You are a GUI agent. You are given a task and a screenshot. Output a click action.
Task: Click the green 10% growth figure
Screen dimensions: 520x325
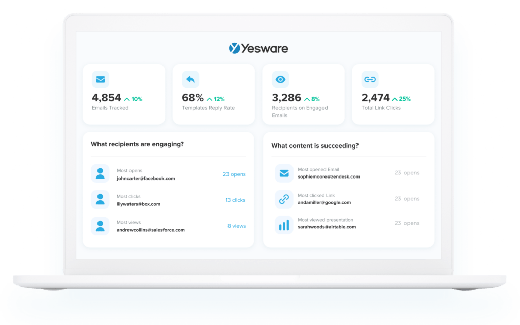(x=137, y=99)
